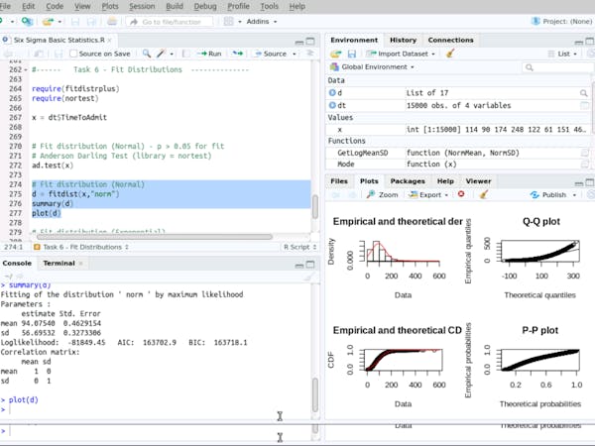This screenshot has width=595, height=446.
Task: Click the Publish button
Action: (548, 195)
